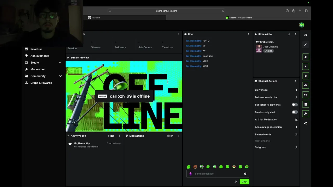The image size is (333, 187).
Task: Open Stream info panel options menu
Action: click(295, 34)
